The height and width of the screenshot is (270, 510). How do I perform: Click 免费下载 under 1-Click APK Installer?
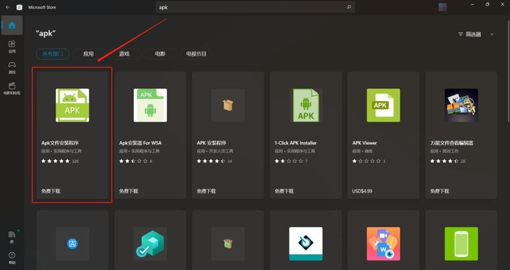pos(284,191)
